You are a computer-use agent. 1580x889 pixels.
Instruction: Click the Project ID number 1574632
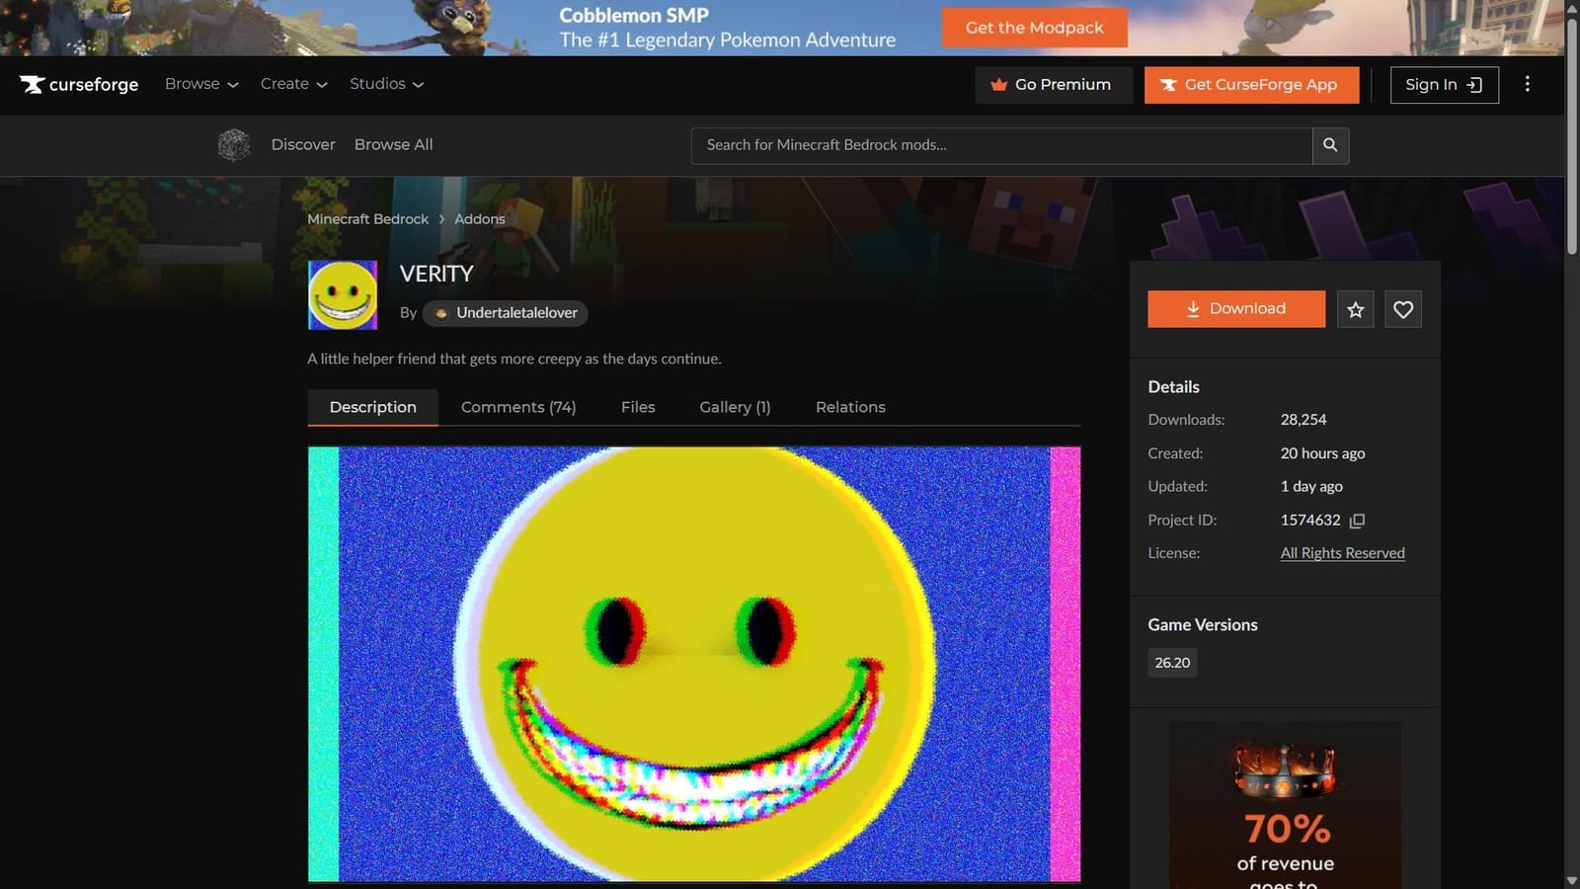click(1310, 521)
